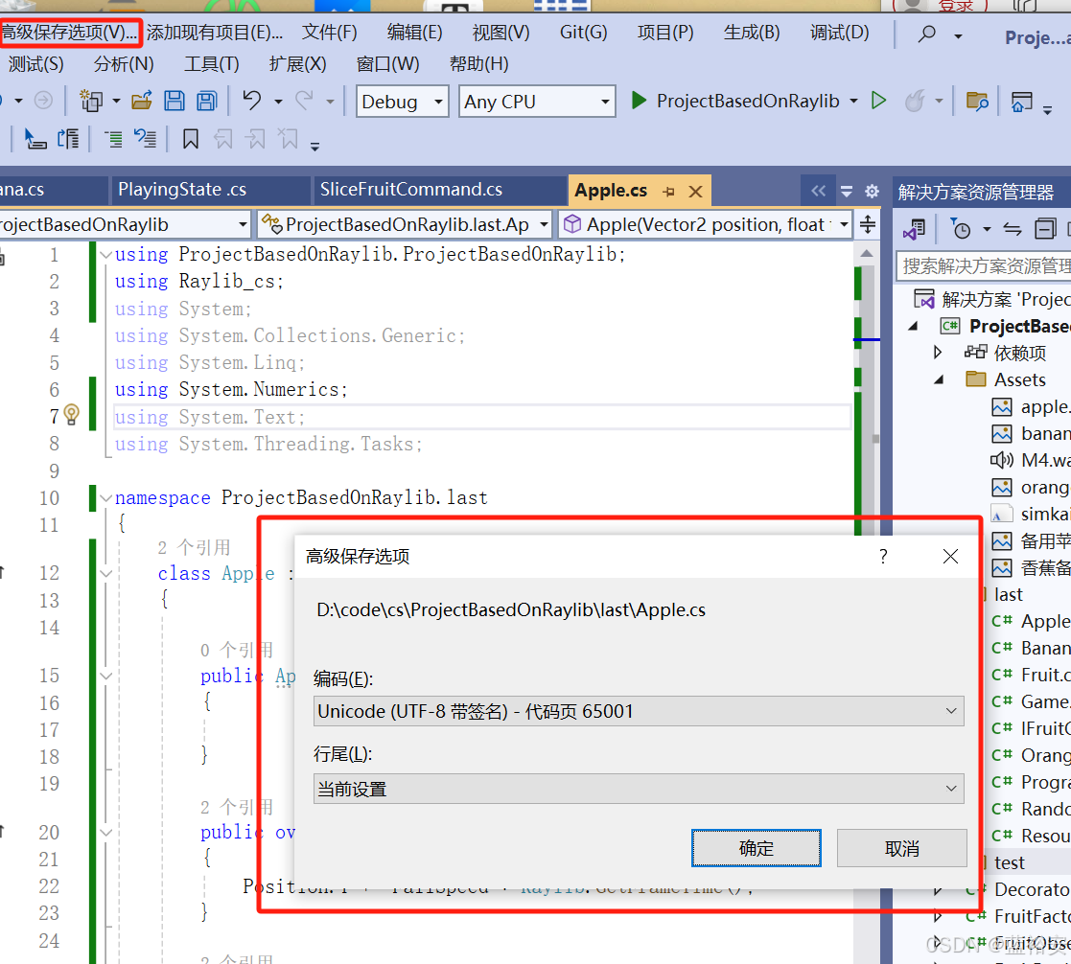Click the Hot Reload flame icon

point(915,101)
